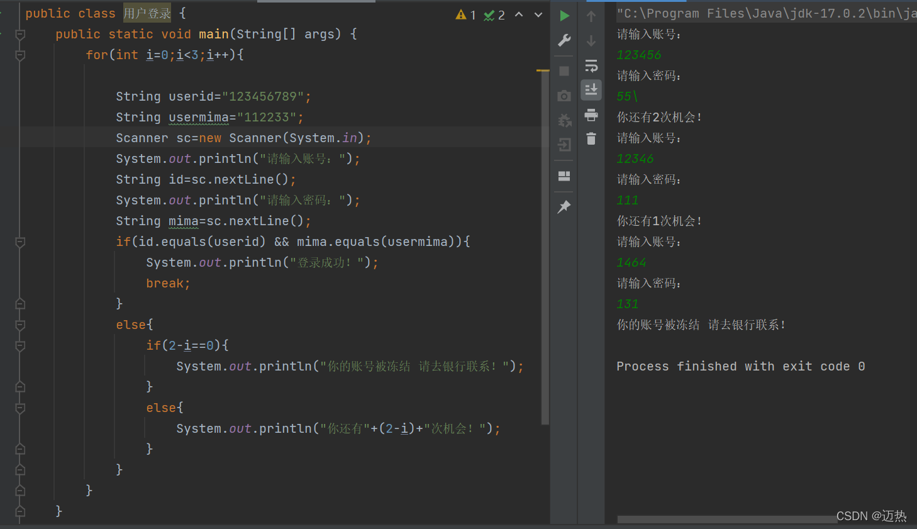Screen dimensions: 917x529
Task: Toggle the Pin Tab pushpin icon
Action: [564, 206]
